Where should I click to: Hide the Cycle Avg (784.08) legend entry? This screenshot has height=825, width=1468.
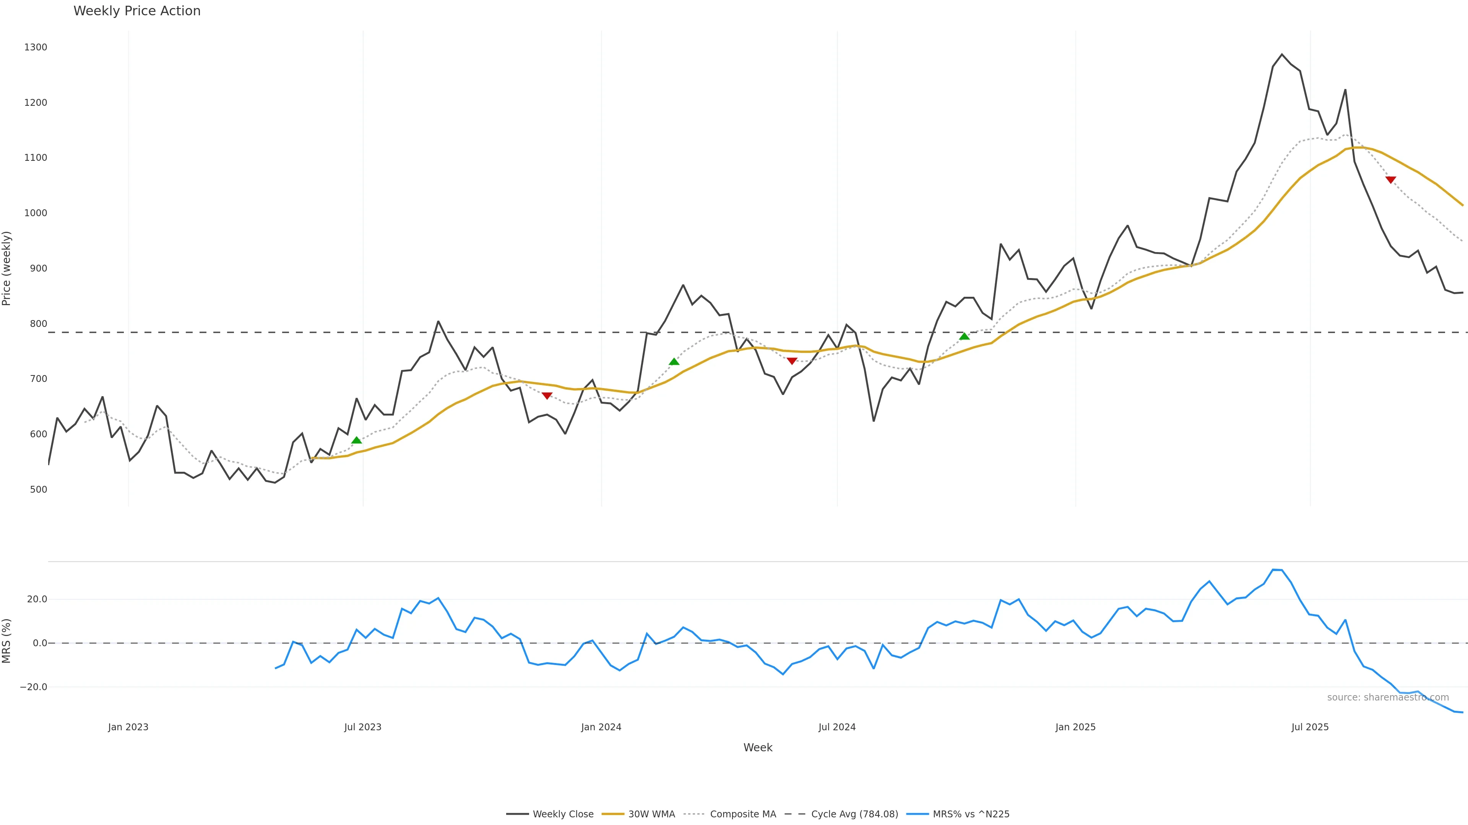coord(854,814)
